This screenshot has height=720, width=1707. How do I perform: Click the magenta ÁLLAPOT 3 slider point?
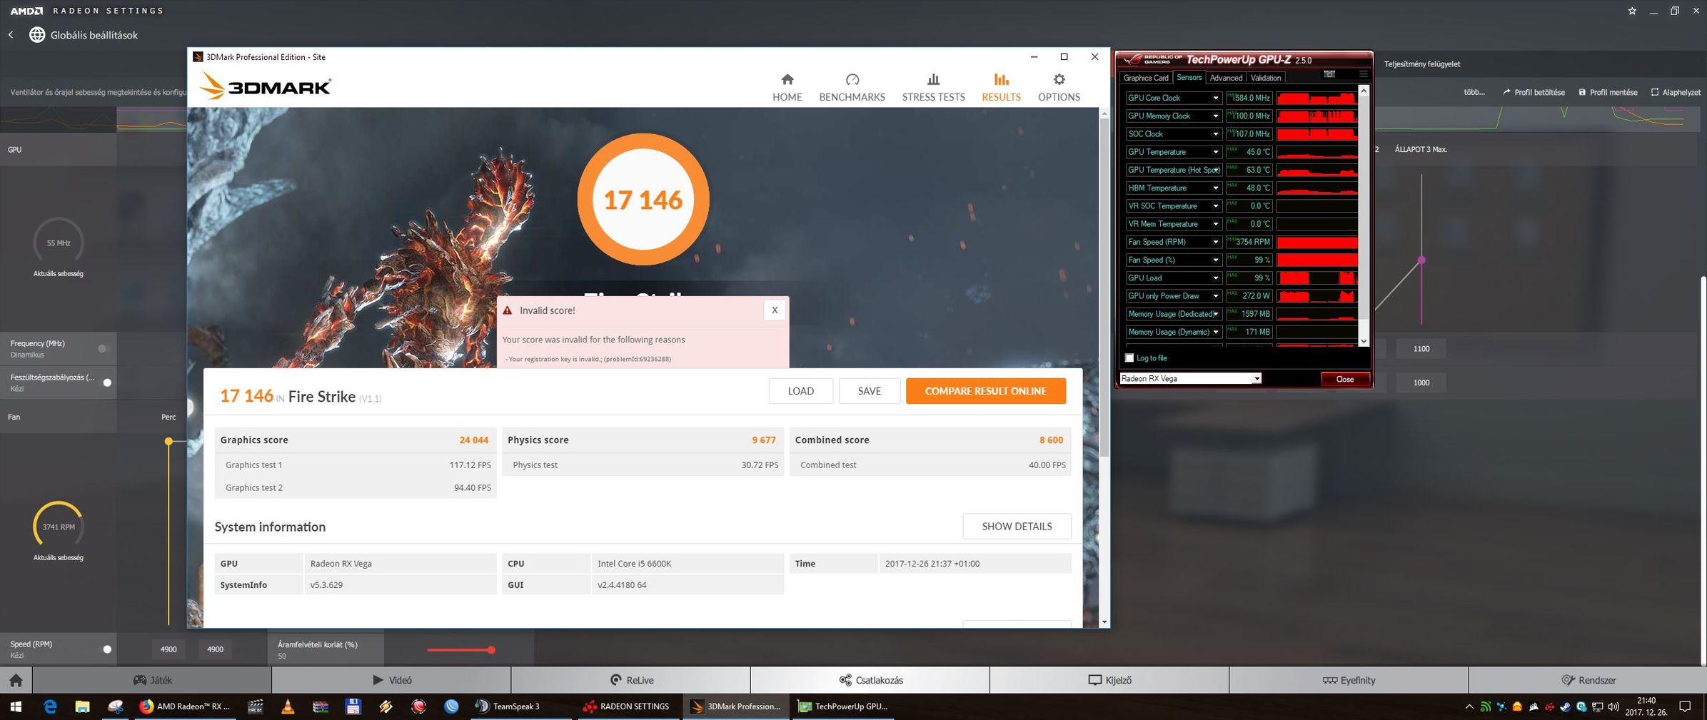click(1421, 260)
